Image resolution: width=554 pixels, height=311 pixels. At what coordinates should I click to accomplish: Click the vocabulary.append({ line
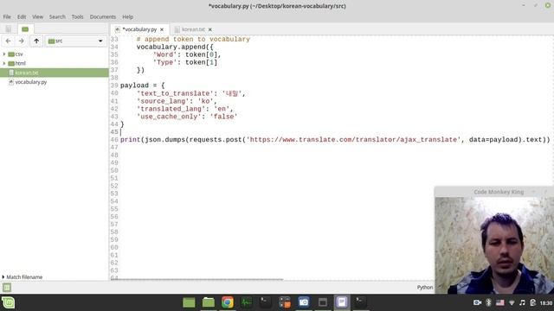tap(175, 47)
